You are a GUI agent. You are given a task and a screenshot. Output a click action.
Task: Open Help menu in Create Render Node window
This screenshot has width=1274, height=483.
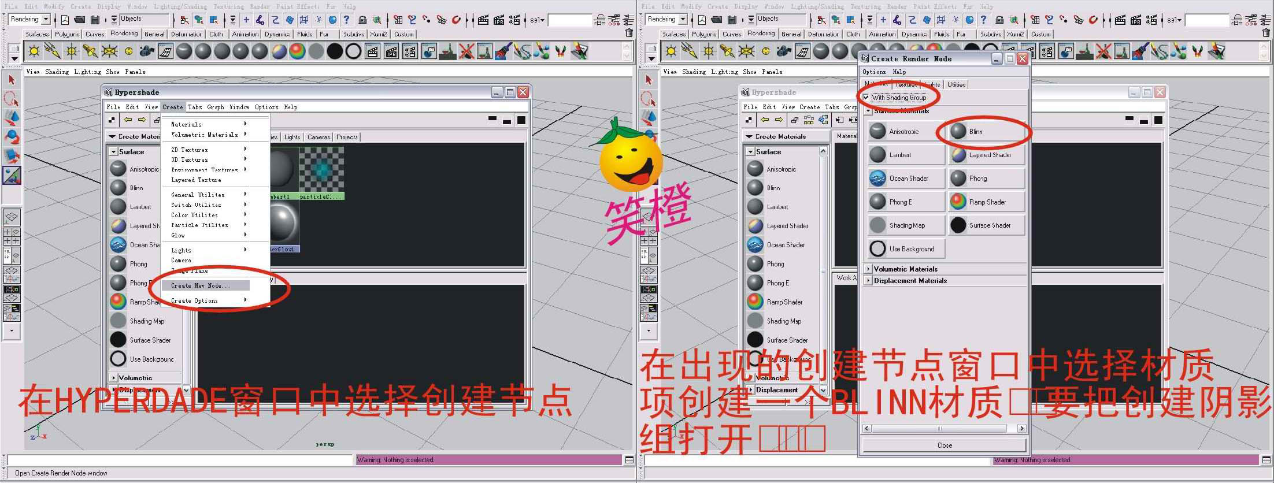(x=899, y=72)
